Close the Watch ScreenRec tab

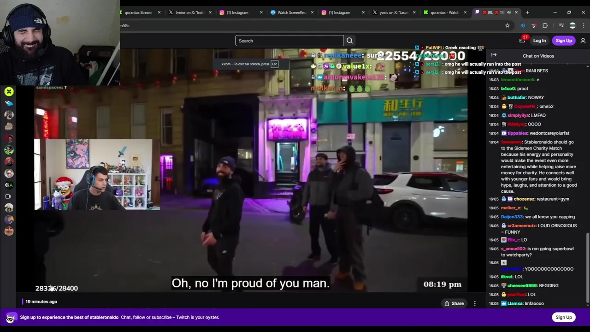tap(312, 12)
